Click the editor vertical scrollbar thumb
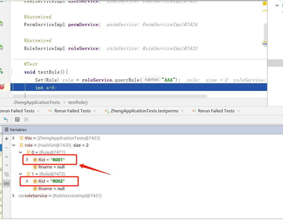 [265, 35]
